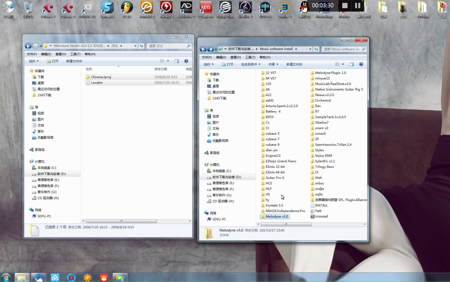Toggle preview pane in 汉化 window
Screen dimensions: 450x282
(x=177, y=61)
